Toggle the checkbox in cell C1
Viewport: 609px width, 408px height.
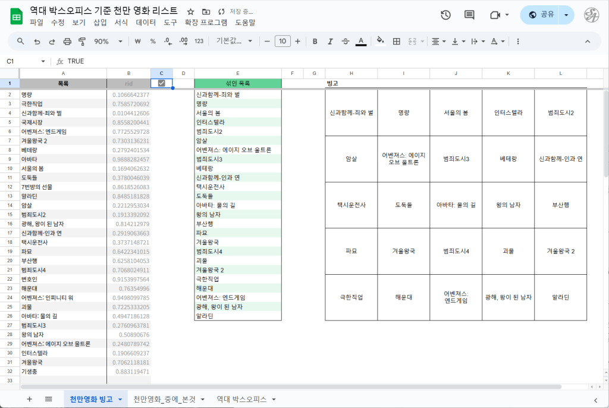pos(161,83)
